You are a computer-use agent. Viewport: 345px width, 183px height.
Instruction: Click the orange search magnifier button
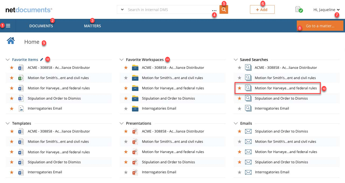coord(224,10)
